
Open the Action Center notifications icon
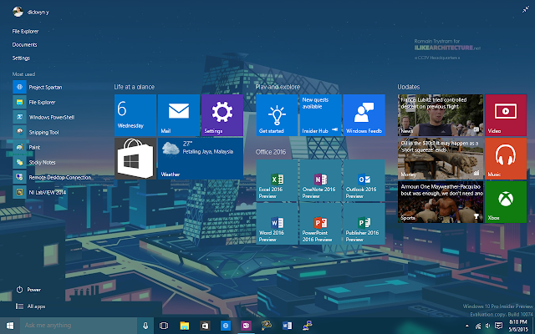tap(498, 326)
